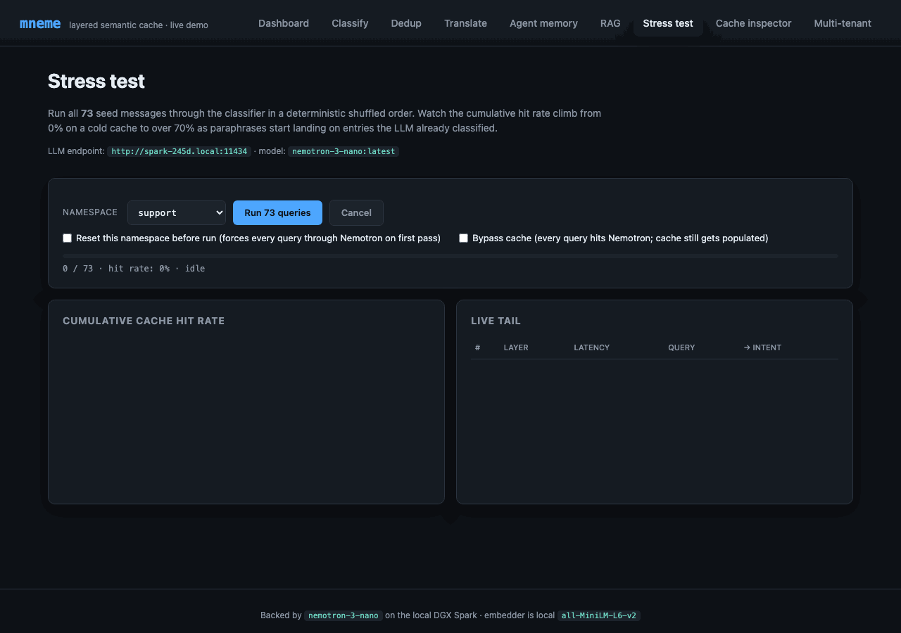The height and width of the screenshot is (633, 901).
Task: Open the RAG tab
Action: [610, 23]
